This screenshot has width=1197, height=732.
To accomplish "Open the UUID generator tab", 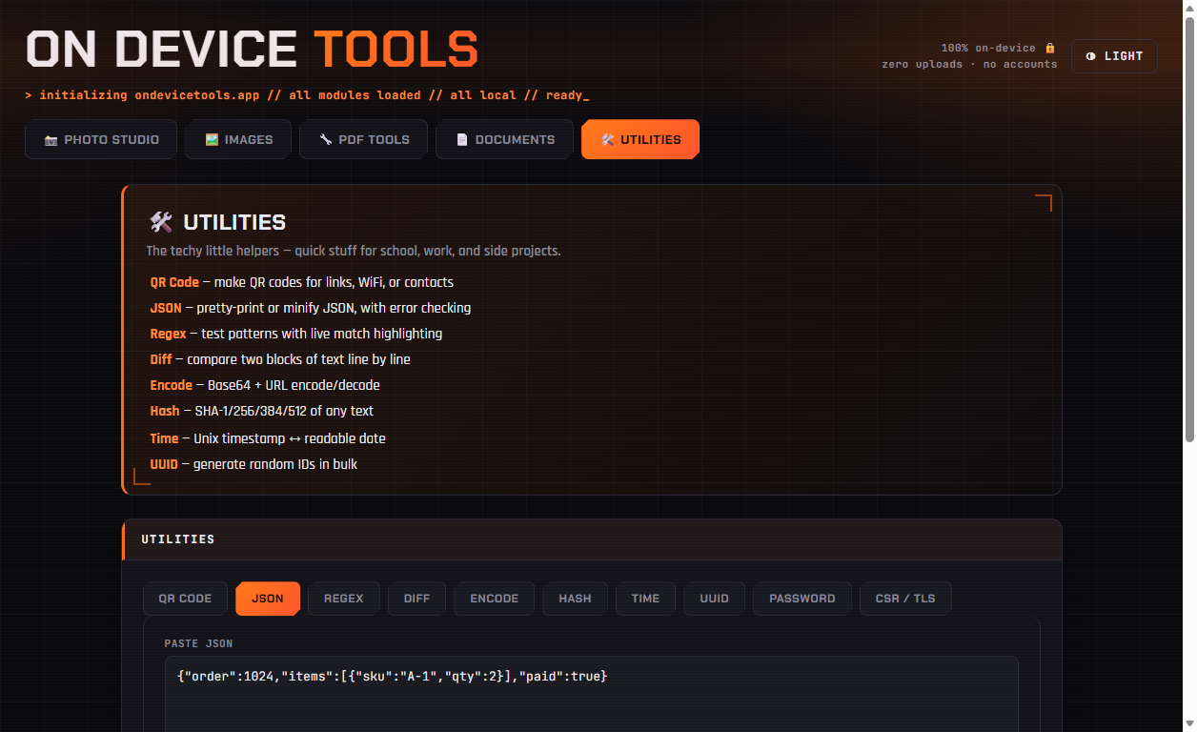I will click(x=715, y=599).
